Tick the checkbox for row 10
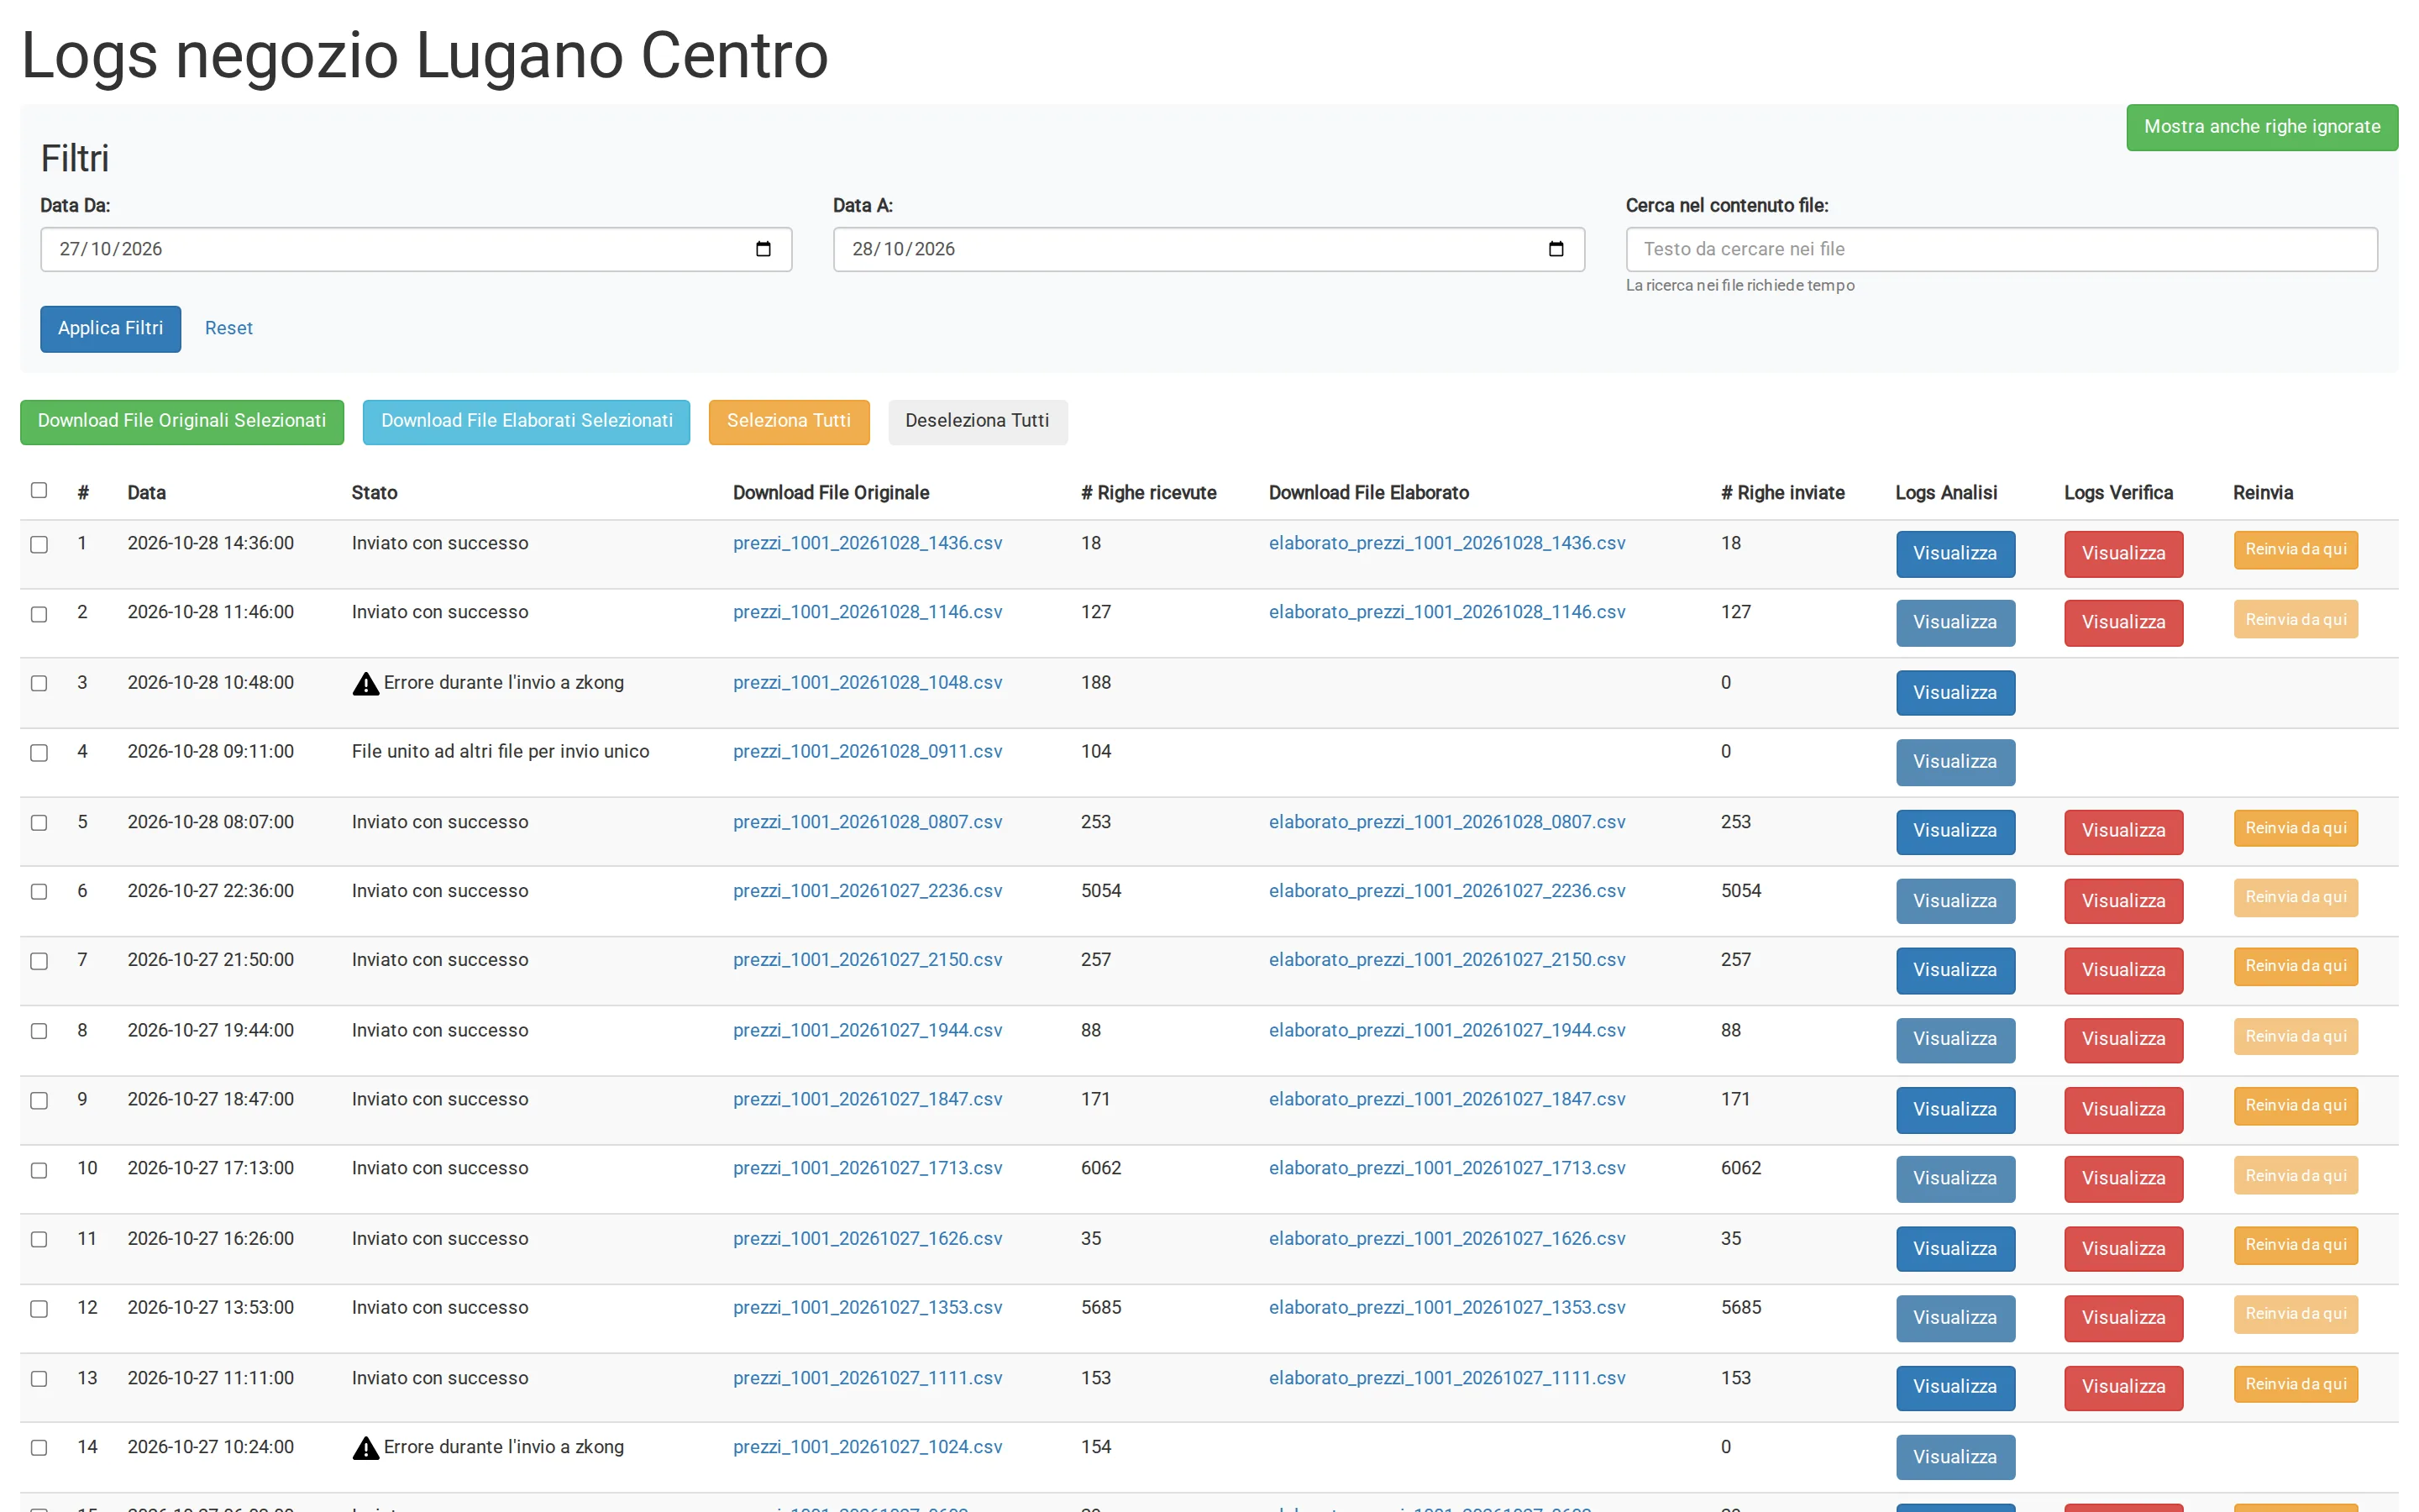Image resolution: width=2419 pixels, height=1512 pixels. coord(39,1170)
